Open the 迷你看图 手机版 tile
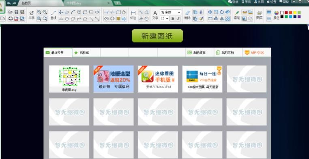The width and height of the screenshot is (309, 159). [158, 79]
